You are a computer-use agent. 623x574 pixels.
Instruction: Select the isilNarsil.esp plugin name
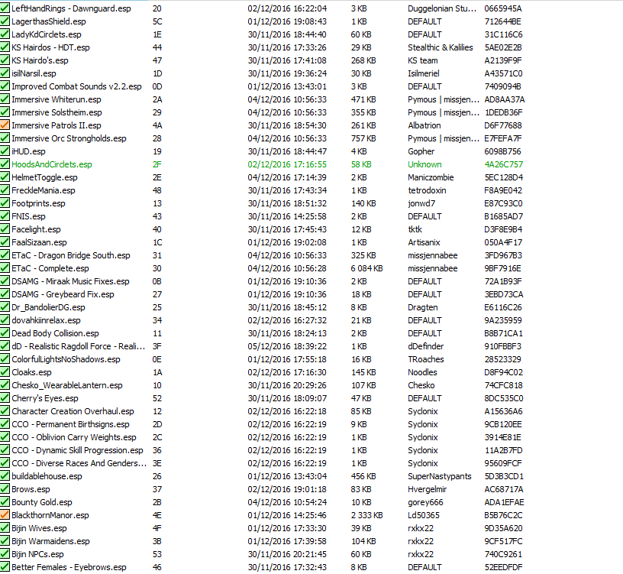pyautogui.click(x=34, y=73)
